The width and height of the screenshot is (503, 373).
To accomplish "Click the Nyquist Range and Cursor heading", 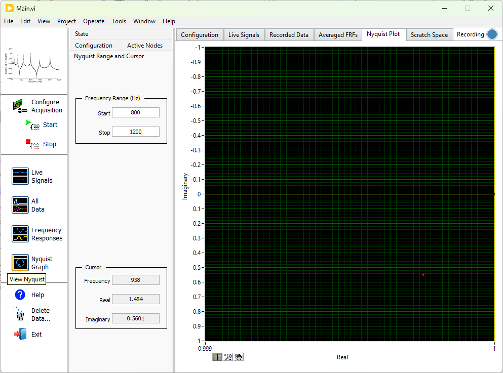I will point(109,56).
